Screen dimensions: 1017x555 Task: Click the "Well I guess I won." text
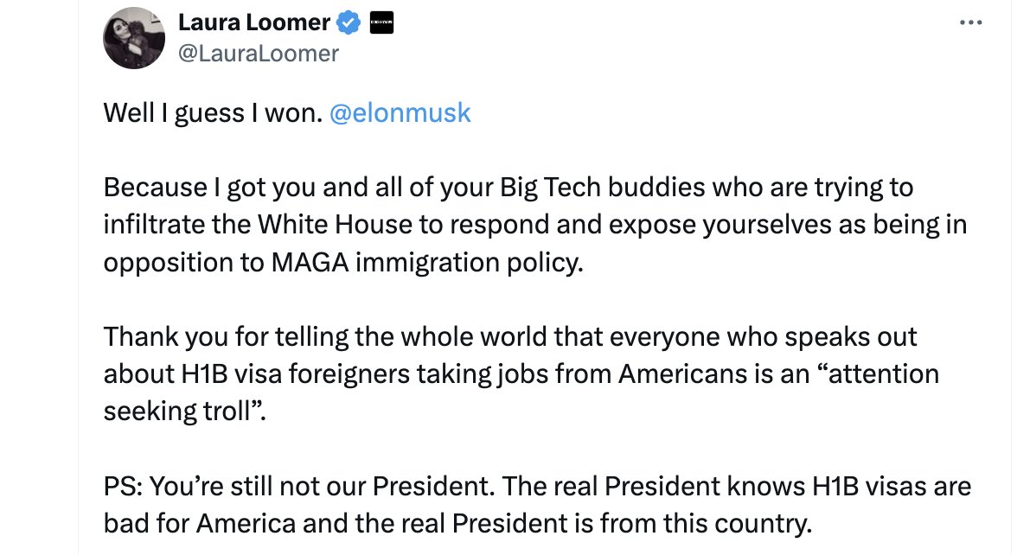(213, 112)
